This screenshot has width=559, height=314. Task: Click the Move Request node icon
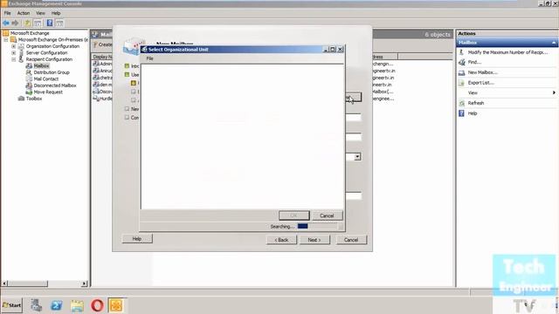click(29, 92)
